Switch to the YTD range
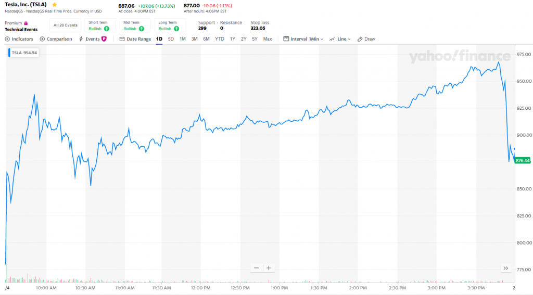The image size is (533, 295). [220, 39]
